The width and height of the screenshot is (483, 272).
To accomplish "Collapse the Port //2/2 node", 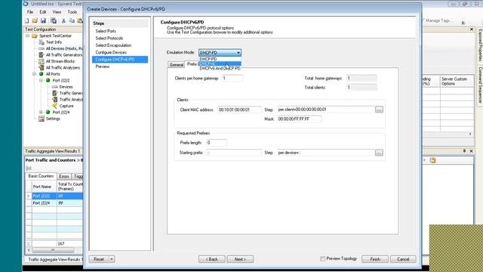I will pyautogui.click(x=42, y=80).
